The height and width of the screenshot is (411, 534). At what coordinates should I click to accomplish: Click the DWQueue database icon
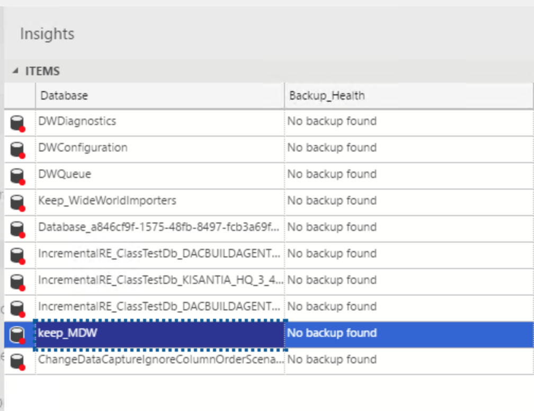[x=17, y=174]
